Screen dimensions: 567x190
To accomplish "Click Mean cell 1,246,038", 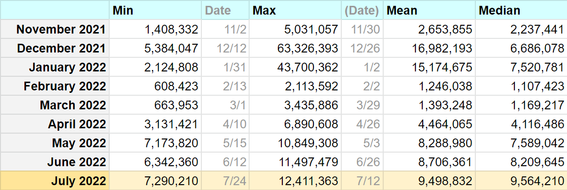I will (x=429, y=86).
